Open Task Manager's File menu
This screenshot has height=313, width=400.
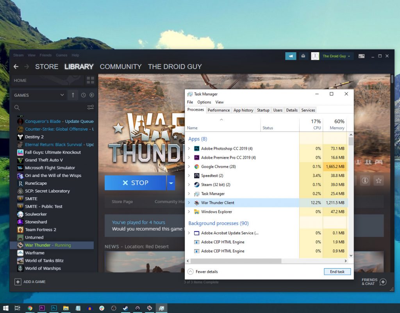(x=190, y=102)
